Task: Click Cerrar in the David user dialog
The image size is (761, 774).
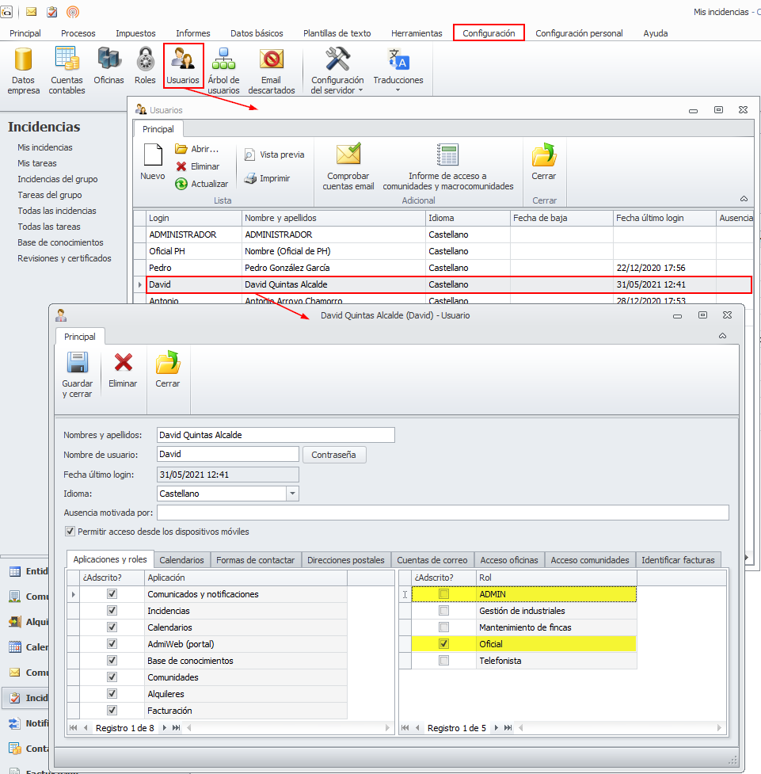Action: pos(168,370)
